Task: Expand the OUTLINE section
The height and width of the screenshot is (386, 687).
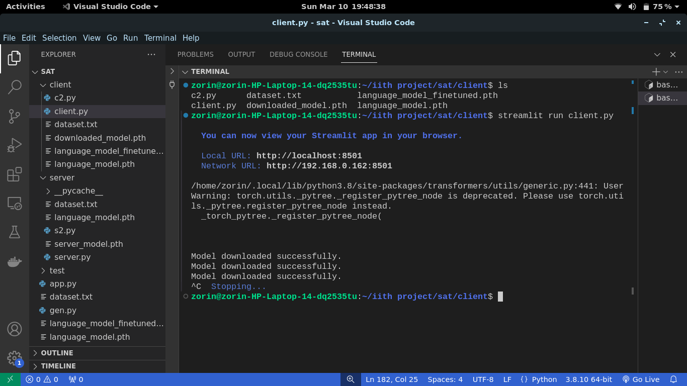Action: pos(97,353)
